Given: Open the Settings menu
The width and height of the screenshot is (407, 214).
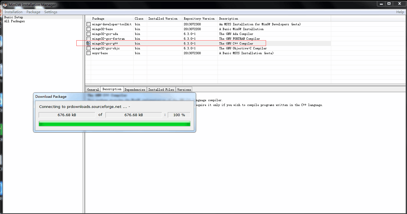Looking at the screenshot, I should point(50,12).
